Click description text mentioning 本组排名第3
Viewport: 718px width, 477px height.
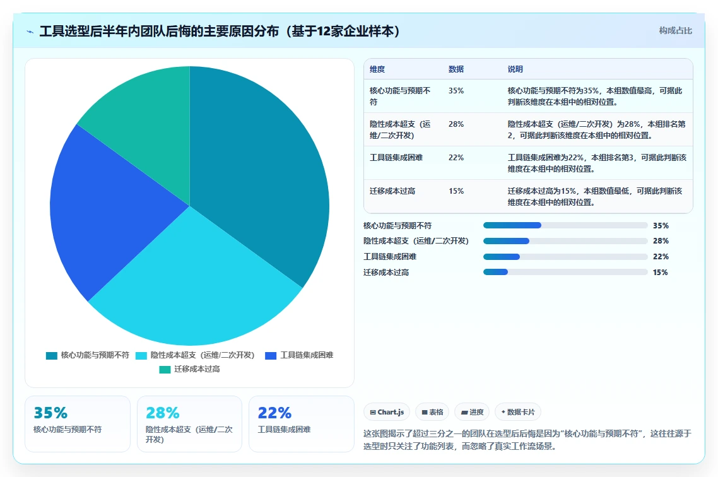[597, 163]
